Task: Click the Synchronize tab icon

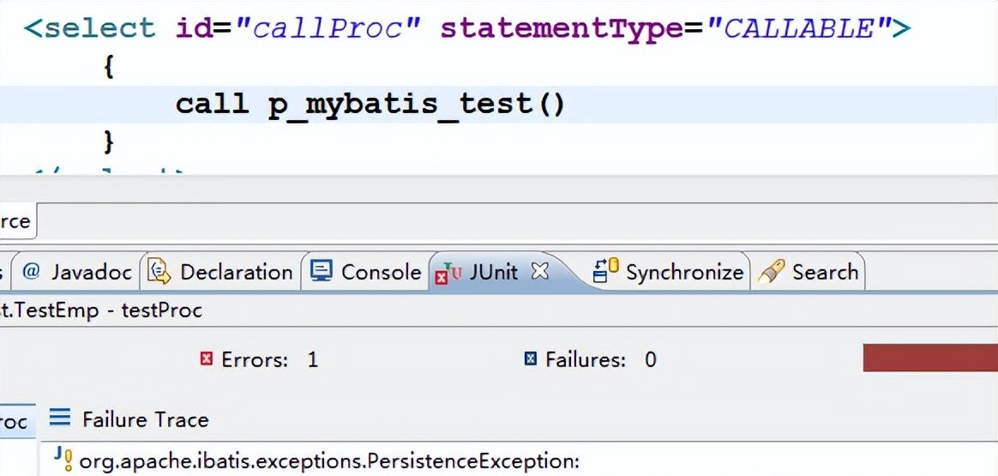Action: click(x=606, y=272)
